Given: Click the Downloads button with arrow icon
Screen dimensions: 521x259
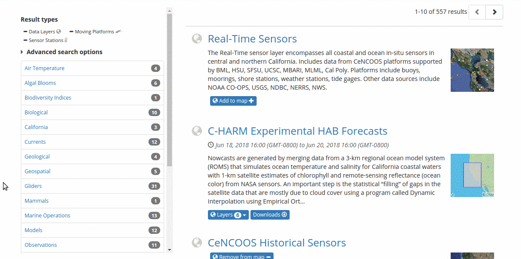Looking at the screenshot, I should tap(270, 215).
